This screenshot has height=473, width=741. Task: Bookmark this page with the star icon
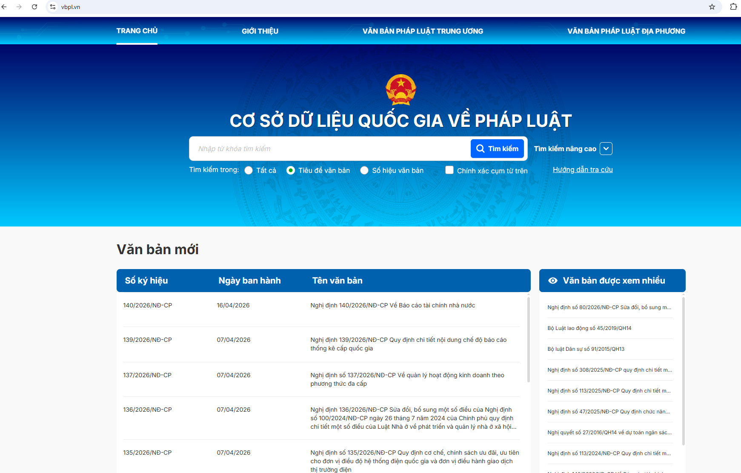coord(712,7)
